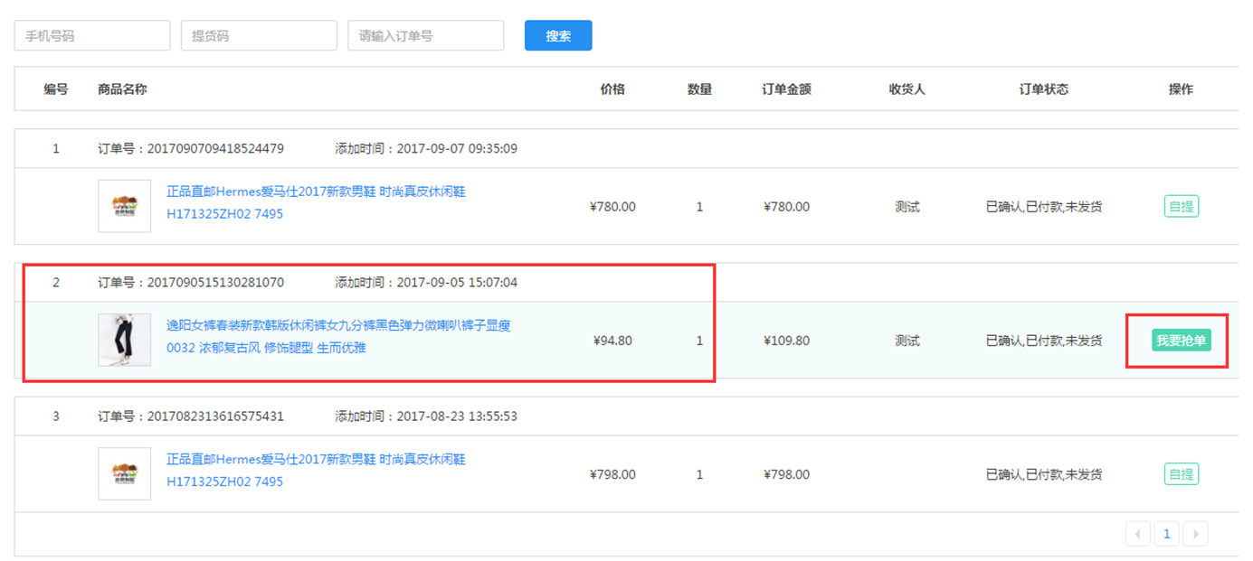Open product thumbnail in the ¥780.00 order
Image resolution: width=1253 pixels, height=561 pixels.
[124, 206]
